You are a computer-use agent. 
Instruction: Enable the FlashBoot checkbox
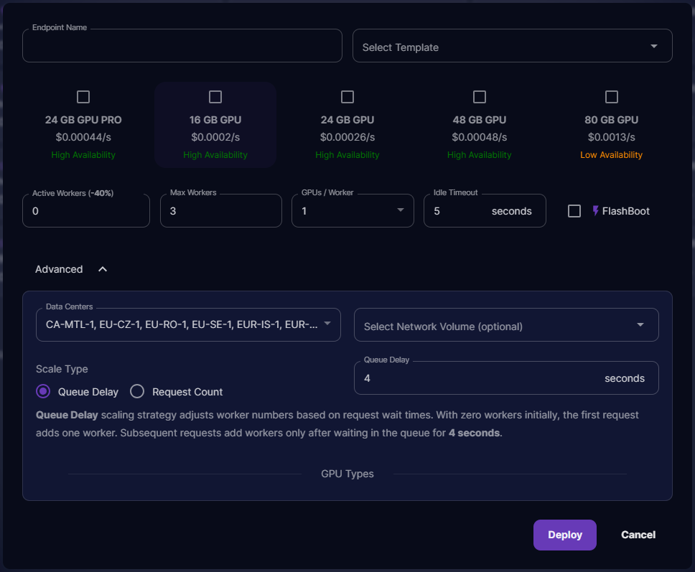(x=574, y=211)
